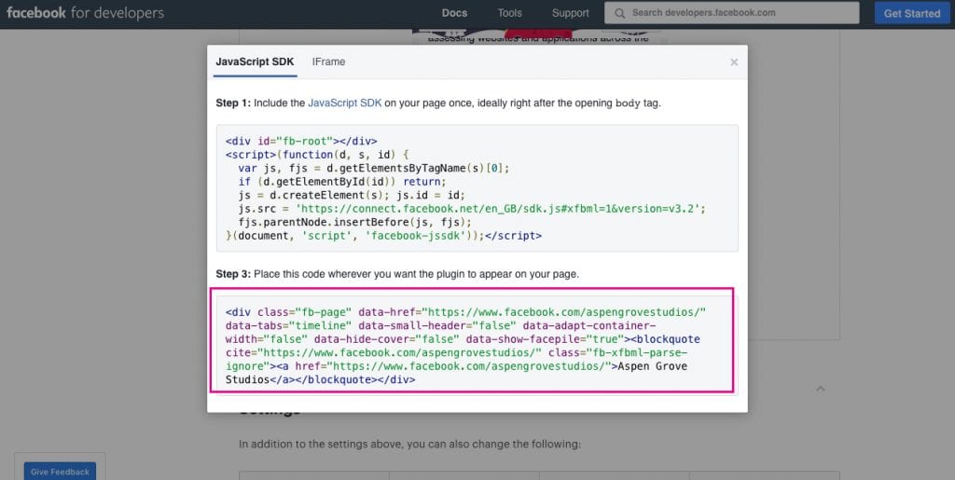Switch to the IFrame tab

329,62
